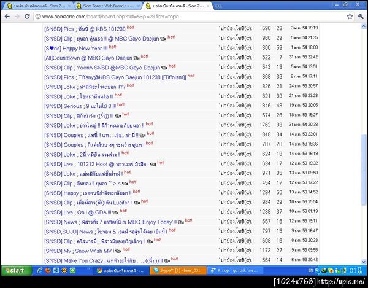Click view count 1173 in Snow Wish row
This screenshot has height=288, width=368.
(x=265, y=251)
